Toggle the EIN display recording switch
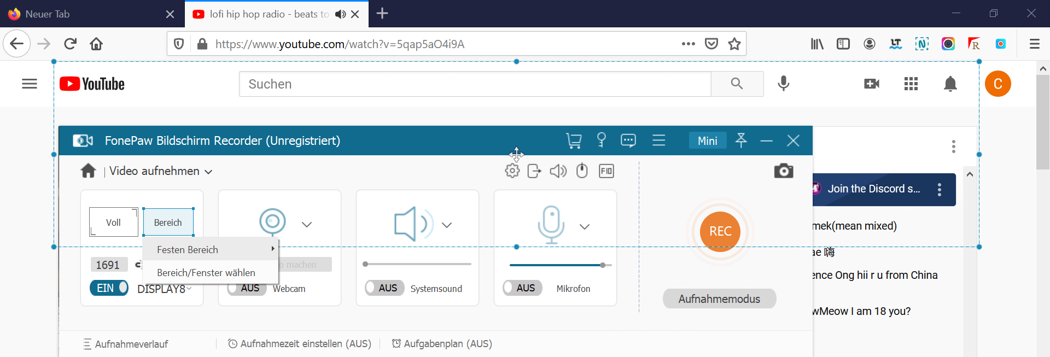1050x357 pixels. coord(109,288)
